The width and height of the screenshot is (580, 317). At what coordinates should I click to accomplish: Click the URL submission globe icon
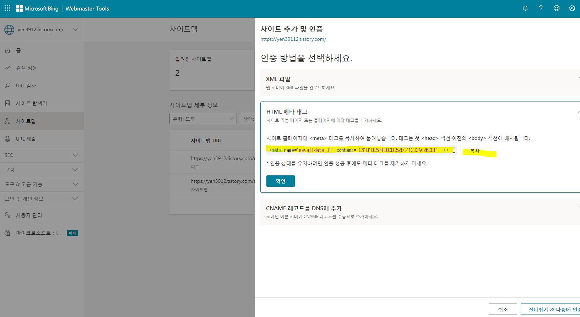7,139
